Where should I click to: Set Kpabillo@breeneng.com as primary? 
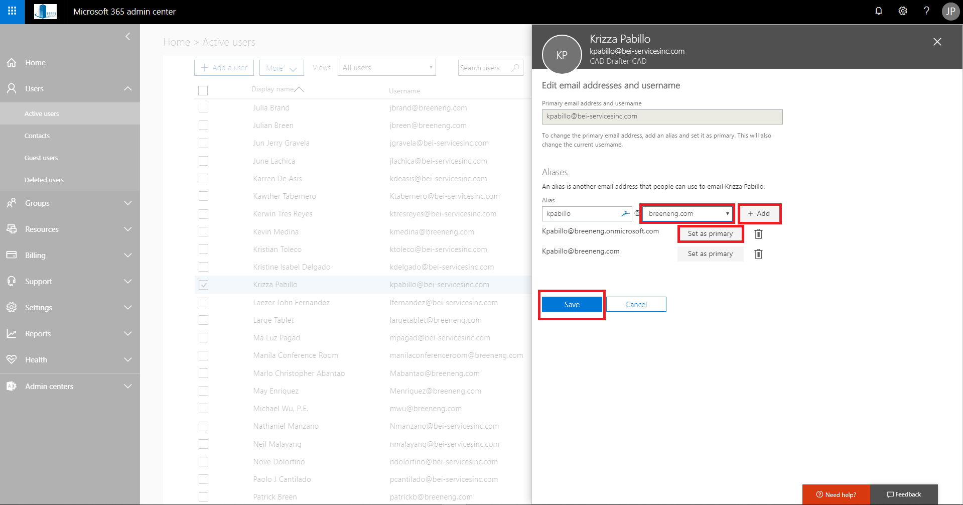[x=710, y=254]
